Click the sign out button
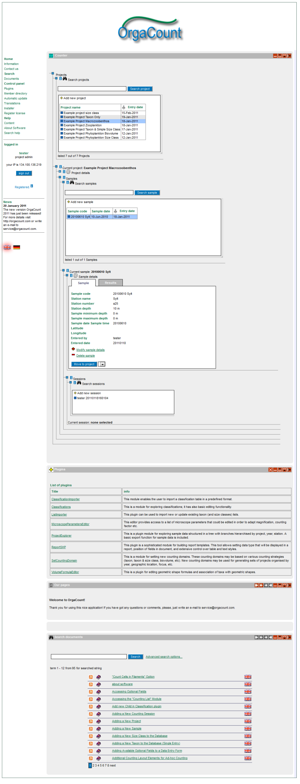This screenshot has height=784, width=300. pyautogui.click(x=24, y=173)
